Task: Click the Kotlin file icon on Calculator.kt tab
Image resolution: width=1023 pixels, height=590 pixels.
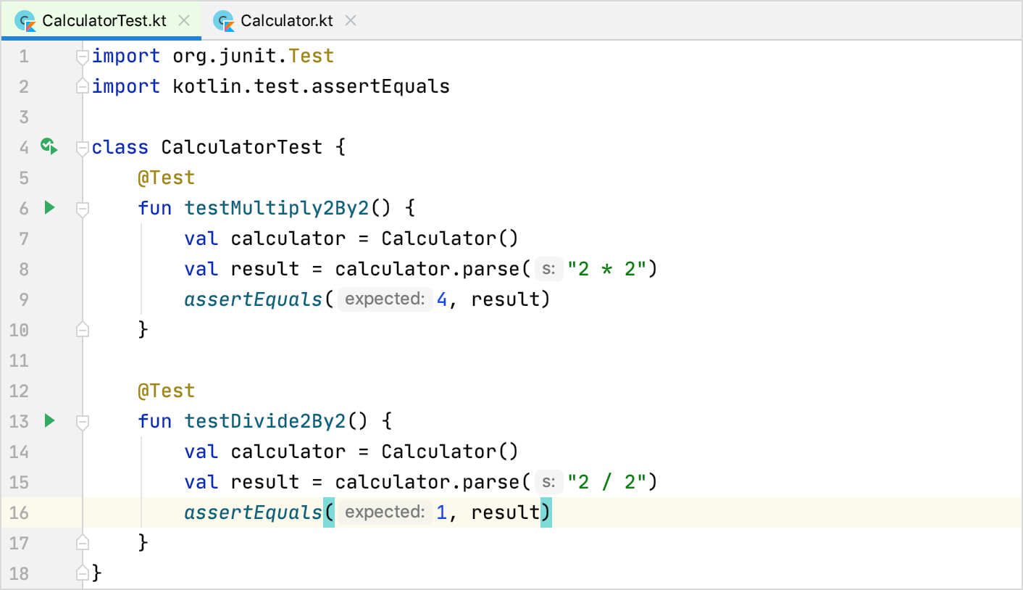Action: [225, 20]
